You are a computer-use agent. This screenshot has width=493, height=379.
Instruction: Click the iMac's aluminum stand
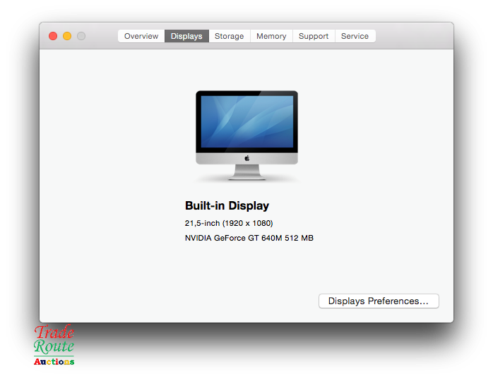(246, 171)
